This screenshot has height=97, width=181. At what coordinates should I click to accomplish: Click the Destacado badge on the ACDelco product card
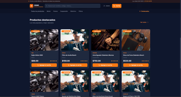pyautogui.click(x=127, y=72)
